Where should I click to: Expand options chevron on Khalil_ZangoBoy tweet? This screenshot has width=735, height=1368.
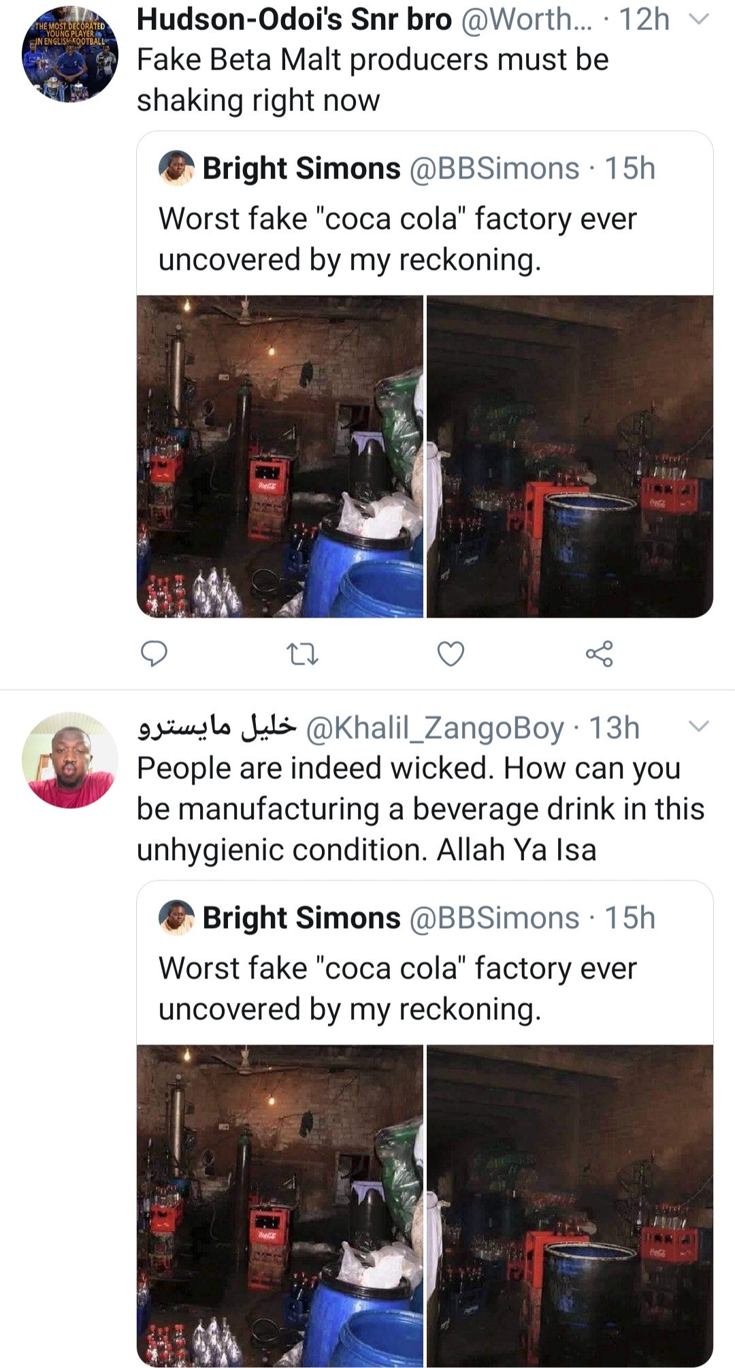pyautogui.click(x=699, y=726)
